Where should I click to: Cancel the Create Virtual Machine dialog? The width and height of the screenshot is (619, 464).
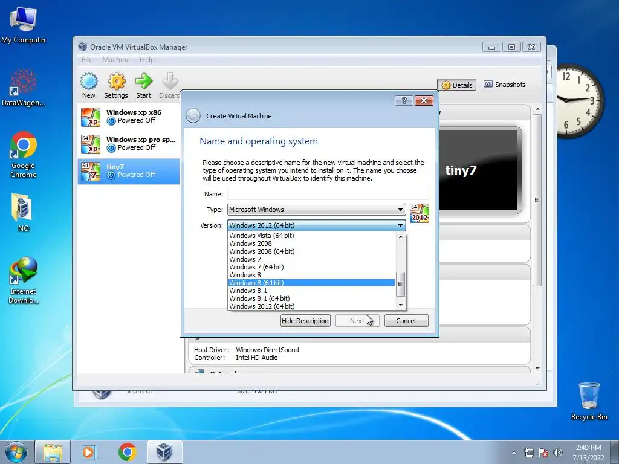pos(406,321)
